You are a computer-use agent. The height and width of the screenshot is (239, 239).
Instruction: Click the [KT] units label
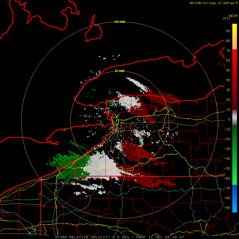click(227, 18)
